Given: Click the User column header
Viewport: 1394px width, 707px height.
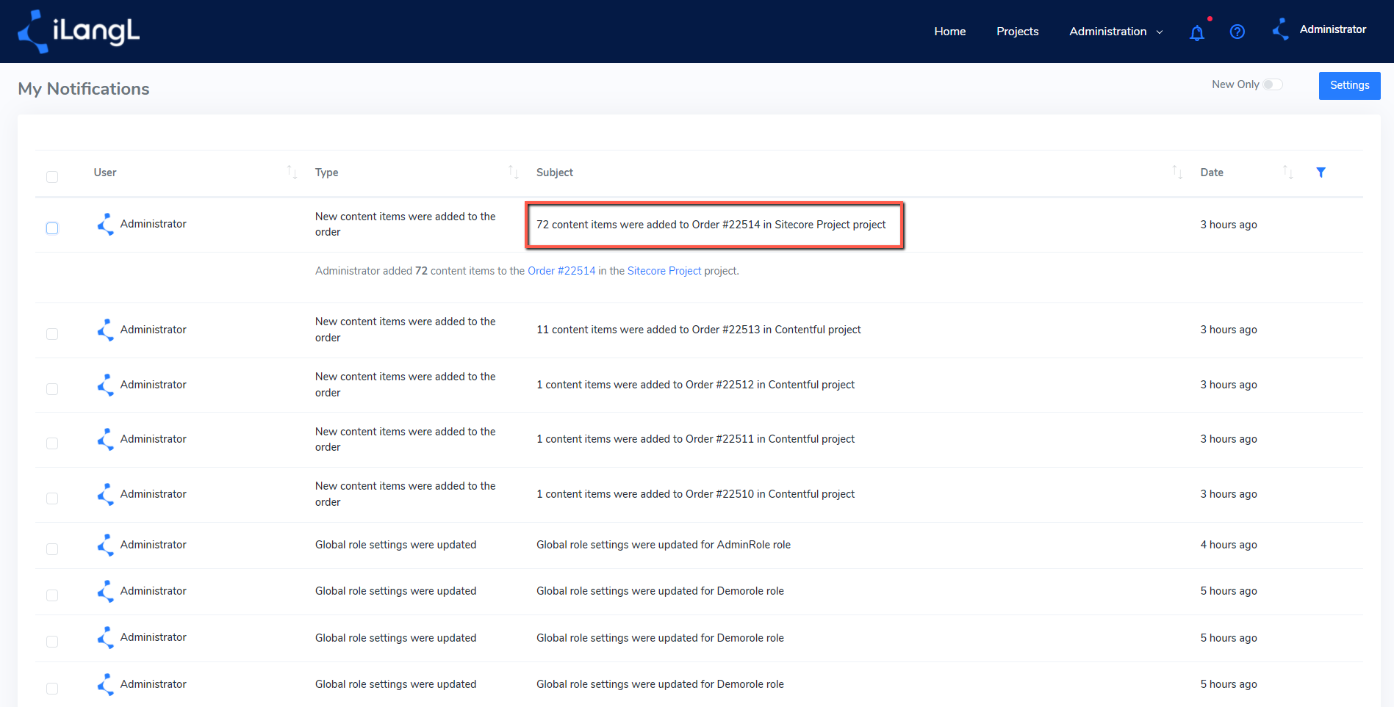Looking at the screenshot, I should pyautogui.click(x=105, y=173).
